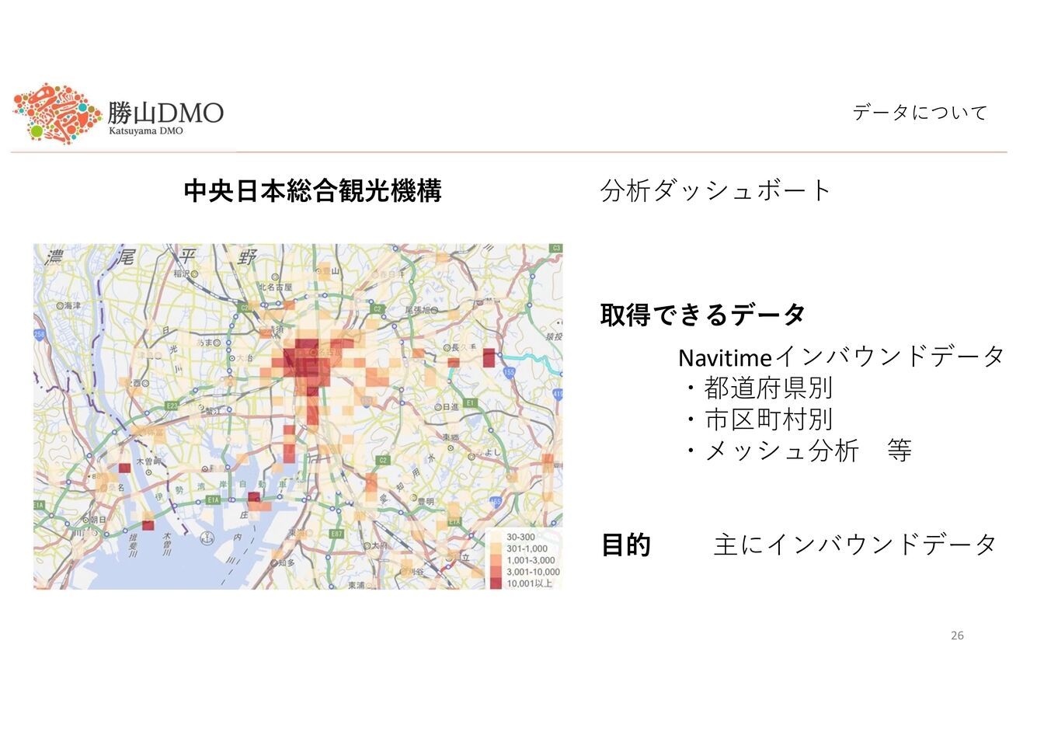Viewport: 1044px width, 738px height.
Task: Click the legend label '301-1,000'
Action: pos(527,548)
